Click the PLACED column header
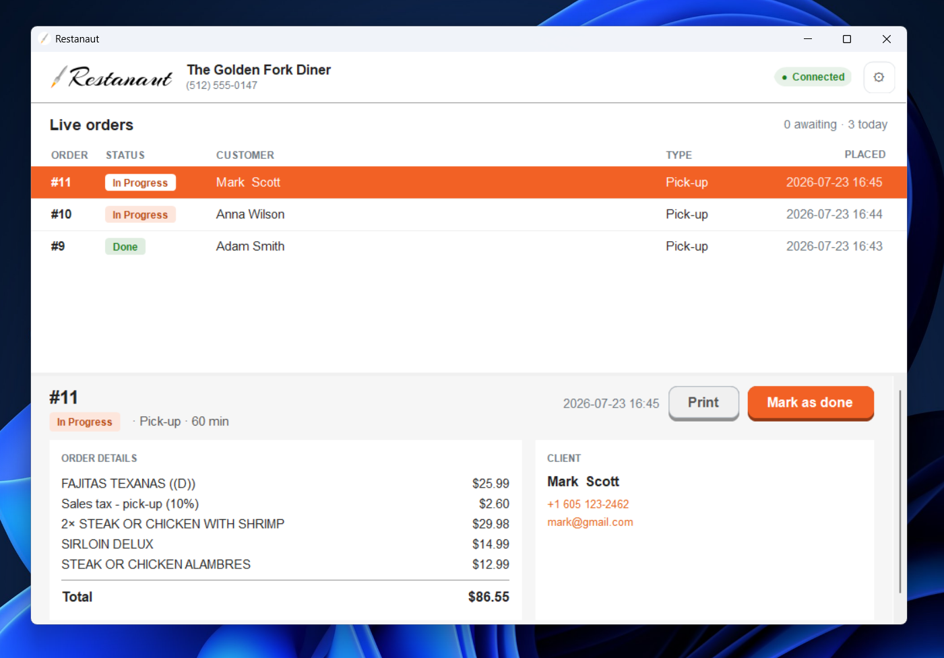Image resolution: width=944 pixels, height=658 pixels. [x=865, y=154]
